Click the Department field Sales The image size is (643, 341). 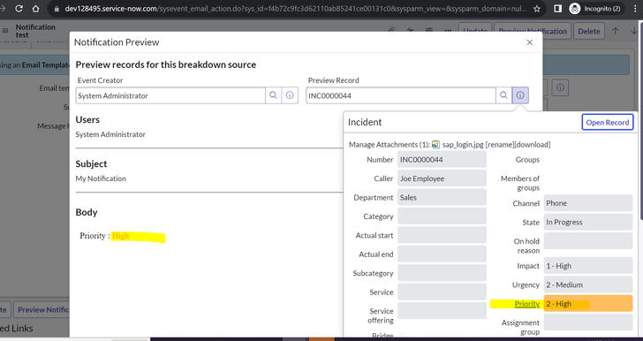pyautogui.click(x=442, y=197)
